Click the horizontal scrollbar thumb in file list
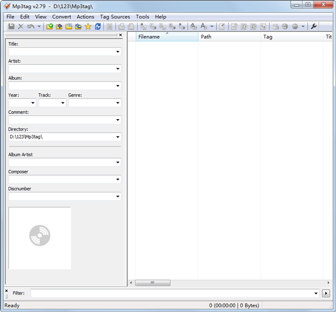The height and width of the screenshot is (312, 336). (x=153, y=283)
